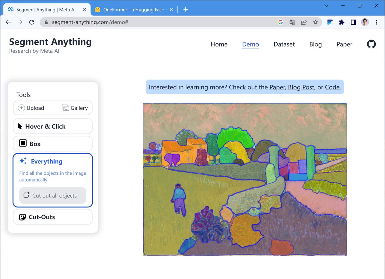This screenshot has width=385, height=279.
Task: Open the image Gallery
Action: [x=75, y=108]
